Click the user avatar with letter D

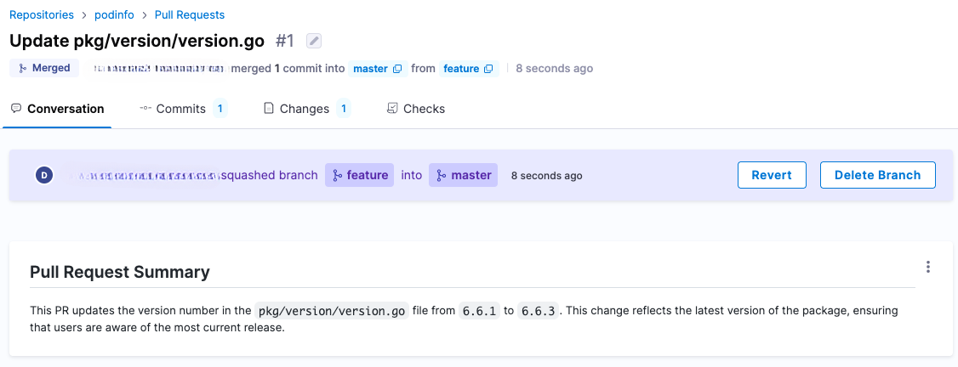click(x=44, y=175)
